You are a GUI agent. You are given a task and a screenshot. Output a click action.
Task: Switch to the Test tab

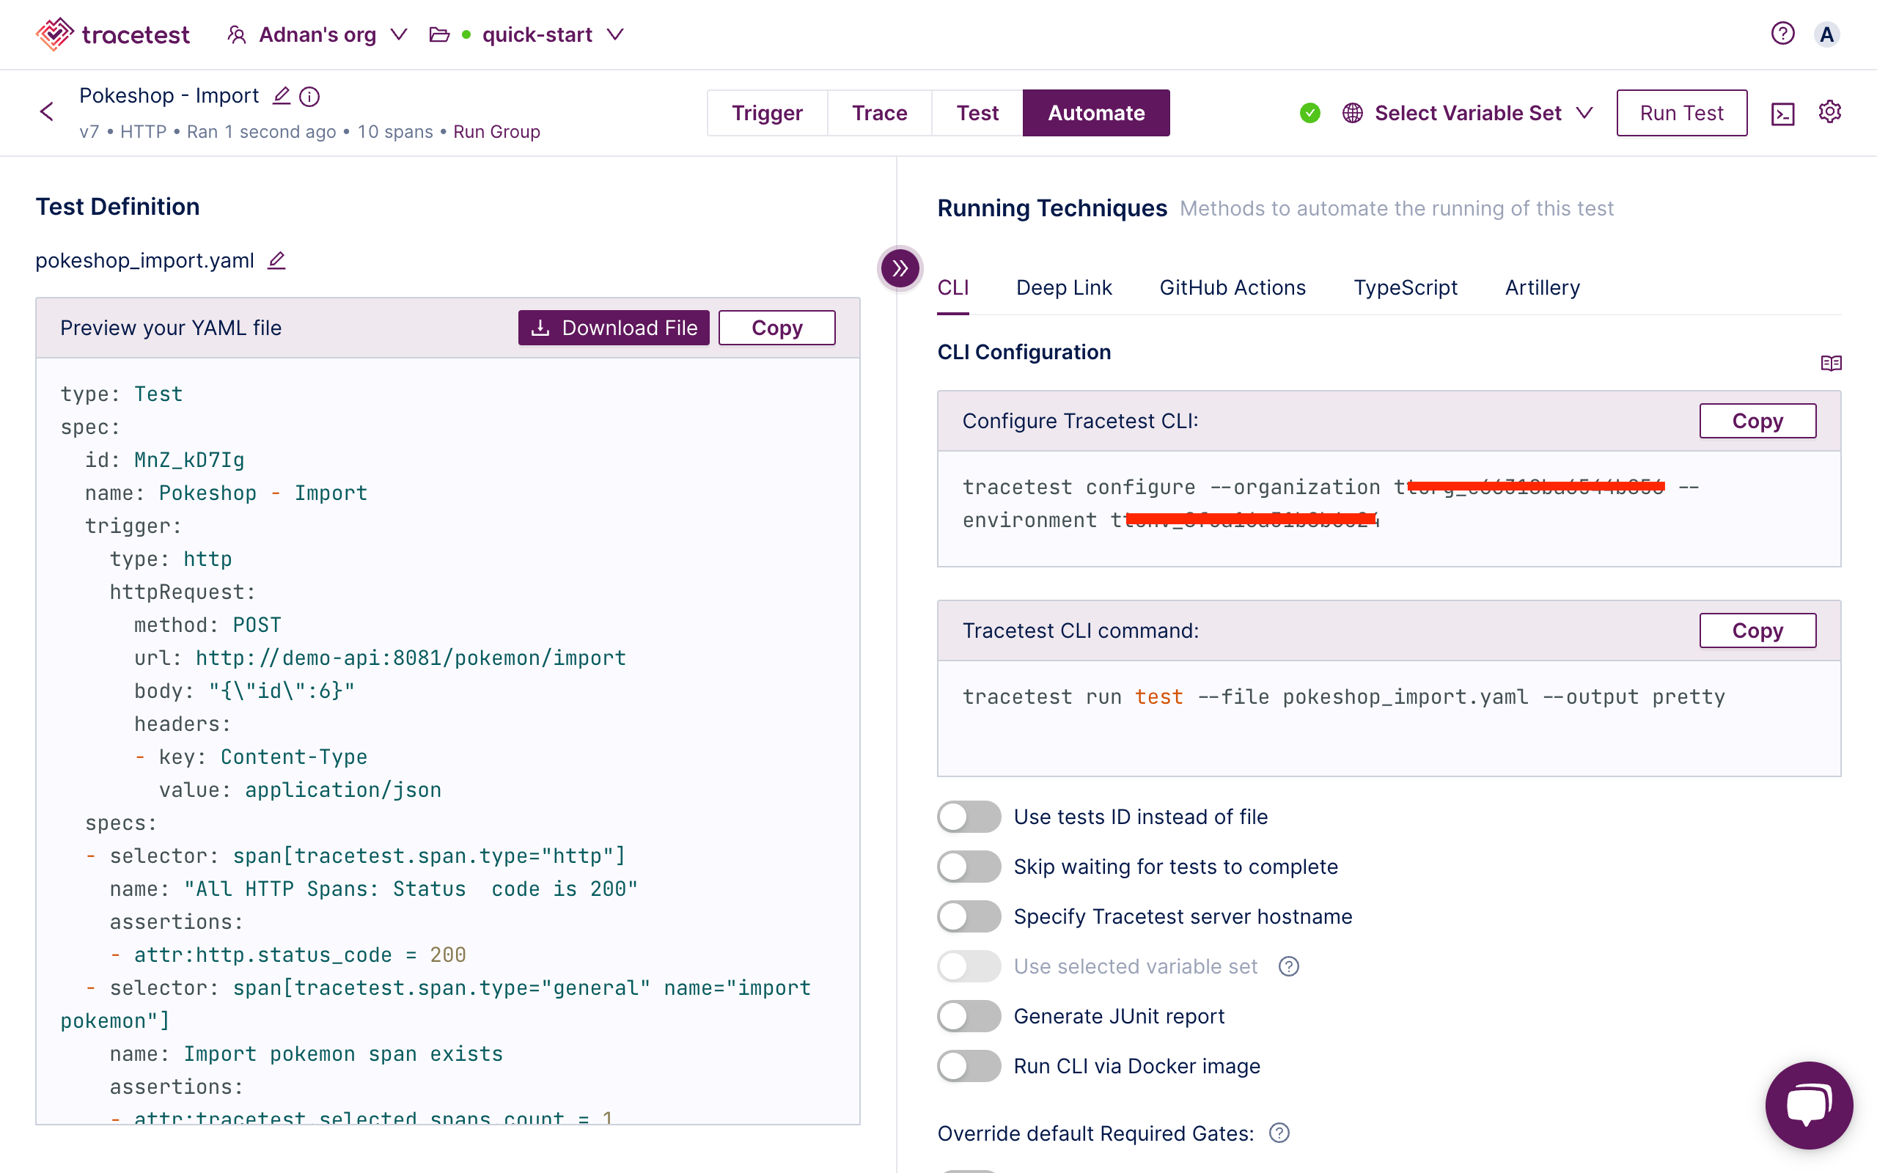(977, 113)
